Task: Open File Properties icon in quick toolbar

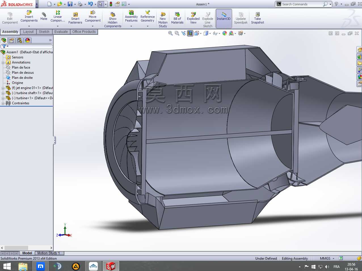Action: (x=117, y=4)
